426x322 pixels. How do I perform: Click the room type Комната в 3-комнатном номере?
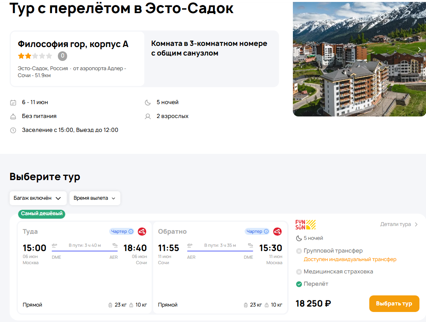[209, 48]
